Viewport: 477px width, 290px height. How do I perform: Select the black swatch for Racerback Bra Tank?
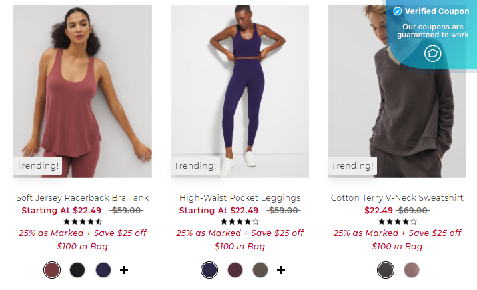77,270
